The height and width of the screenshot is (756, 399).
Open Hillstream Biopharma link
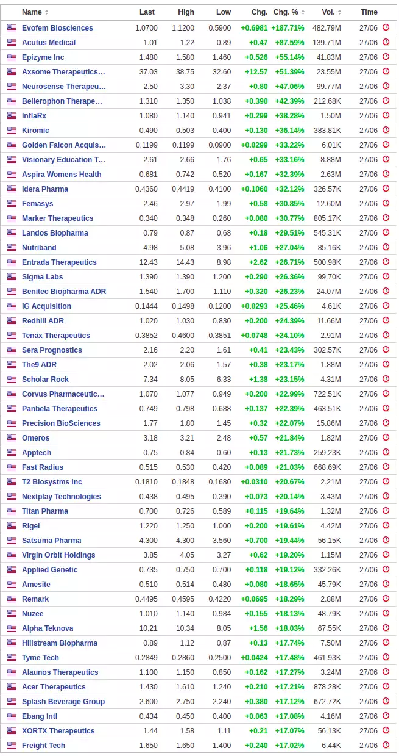(x=60, y=643)
